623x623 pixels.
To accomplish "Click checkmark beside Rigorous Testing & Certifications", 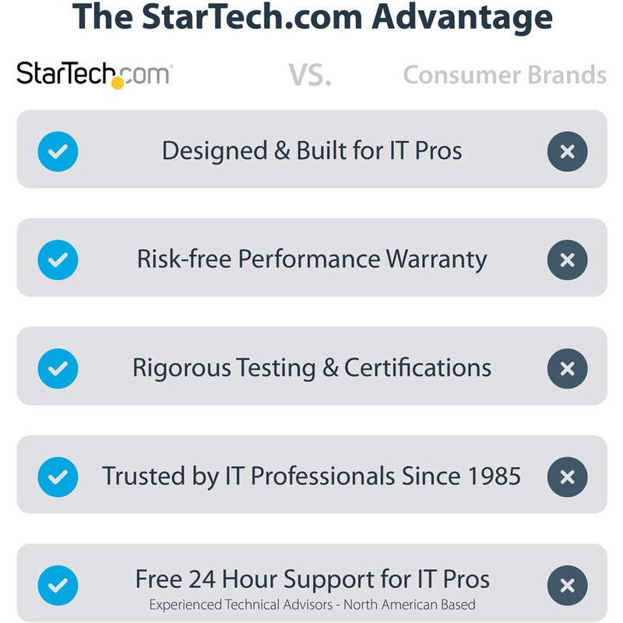I will tap(58, 368).
